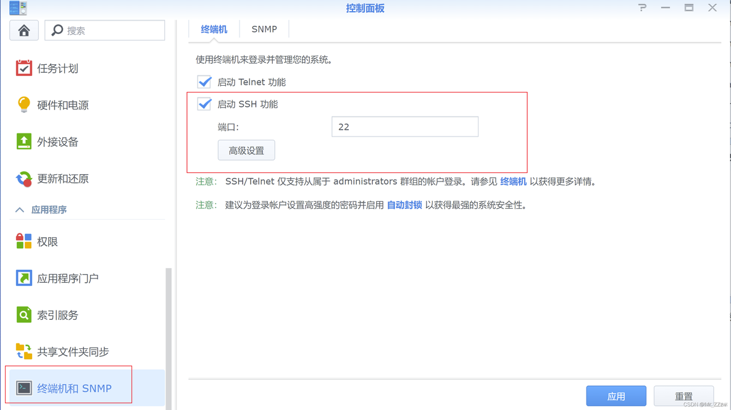731x410 pixels.
Task: Click the 共享文件夹同步 folder sync icon
Action: (x=24, y=351)
